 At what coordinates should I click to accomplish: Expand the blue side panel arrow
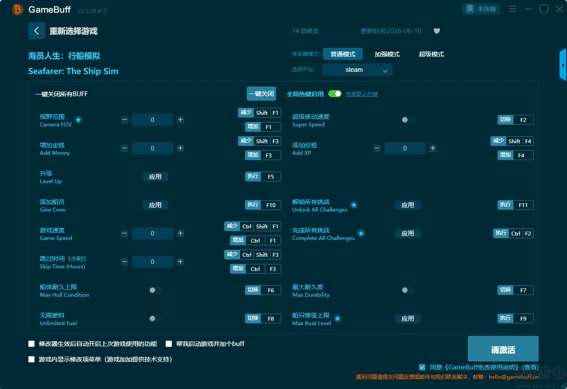point(563,65)
